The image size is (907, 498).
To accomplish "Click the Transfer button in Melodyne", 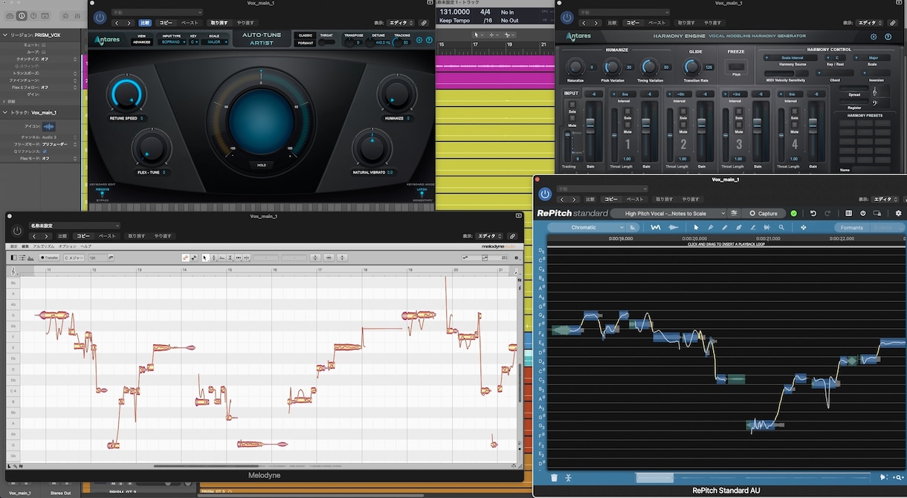I will (x=50, y=258).
